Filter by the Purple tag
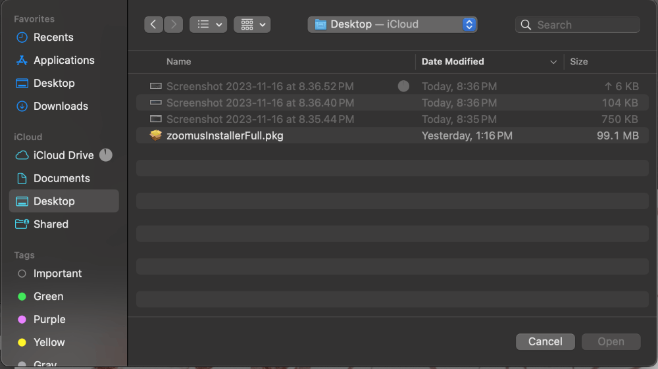The height and width of the screenshot is (369, 658). coord(49,320)
